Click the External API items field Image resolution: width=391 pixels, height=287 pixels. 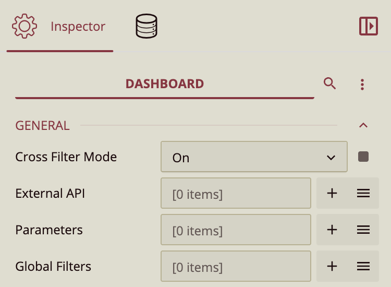point(236,194)
